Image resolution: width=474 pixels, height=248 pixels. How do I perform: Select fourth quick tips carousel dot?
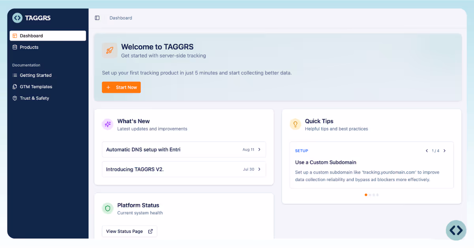pyautogui.click(x=378, y=195)
